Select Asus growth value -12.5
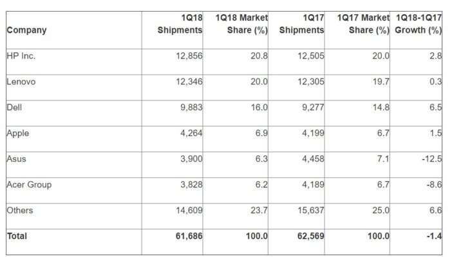The height and width of the screenshot is (257, 452). 431,159
